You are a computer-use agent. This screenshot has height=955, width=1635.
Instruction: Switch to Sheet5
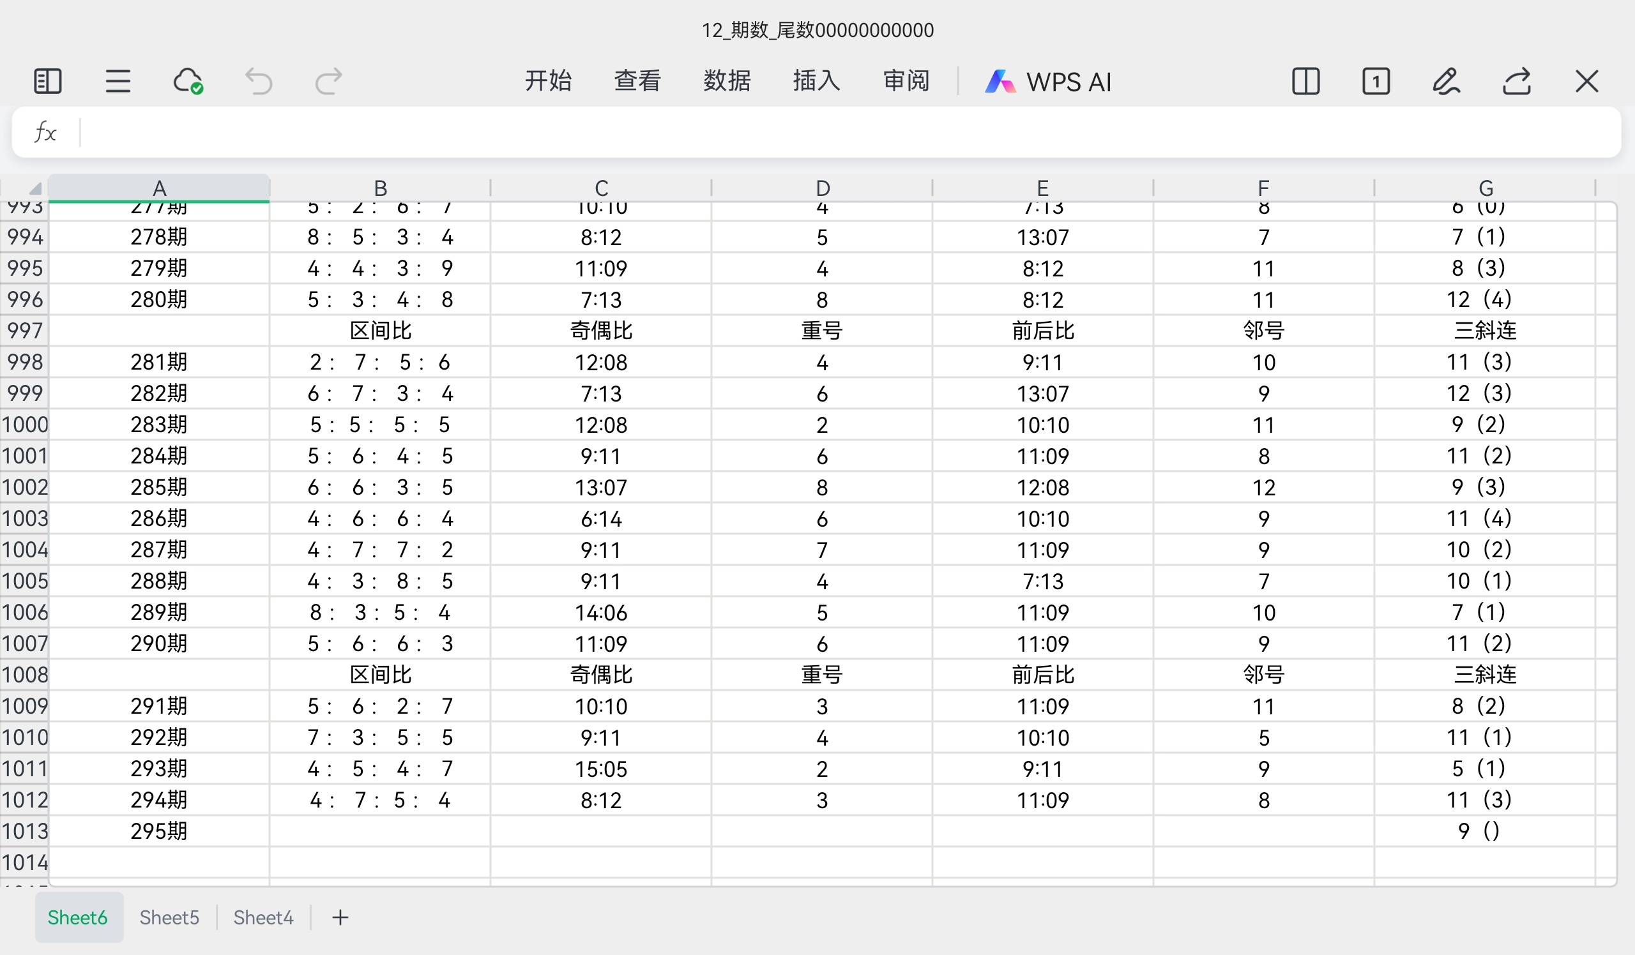169,917
